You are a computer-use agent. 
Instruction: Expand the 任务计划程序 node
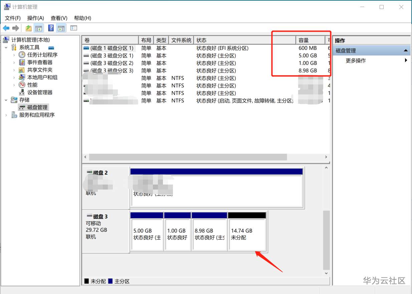(x=14, y=55)
